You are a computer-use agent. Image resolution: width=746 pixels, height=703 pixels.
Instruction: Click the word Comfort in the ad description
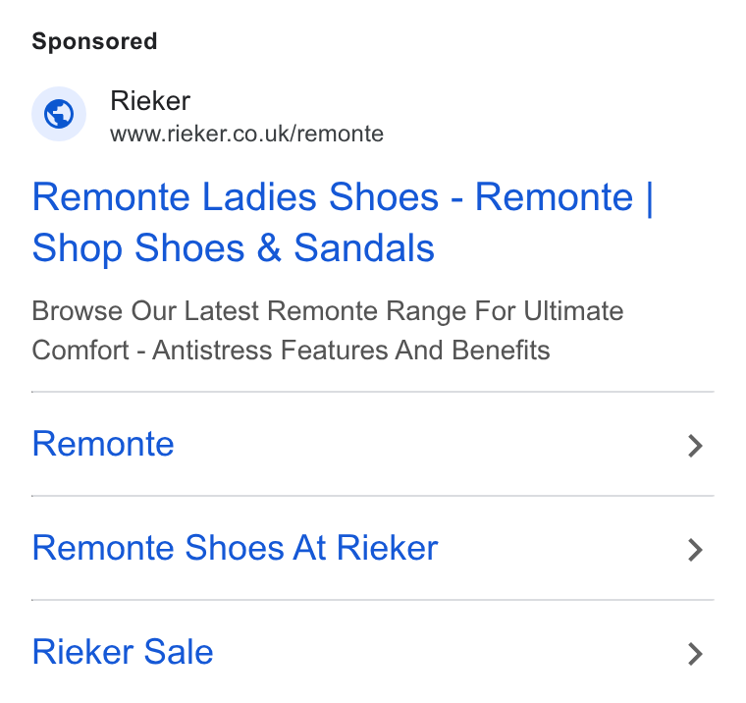point(80,351)
